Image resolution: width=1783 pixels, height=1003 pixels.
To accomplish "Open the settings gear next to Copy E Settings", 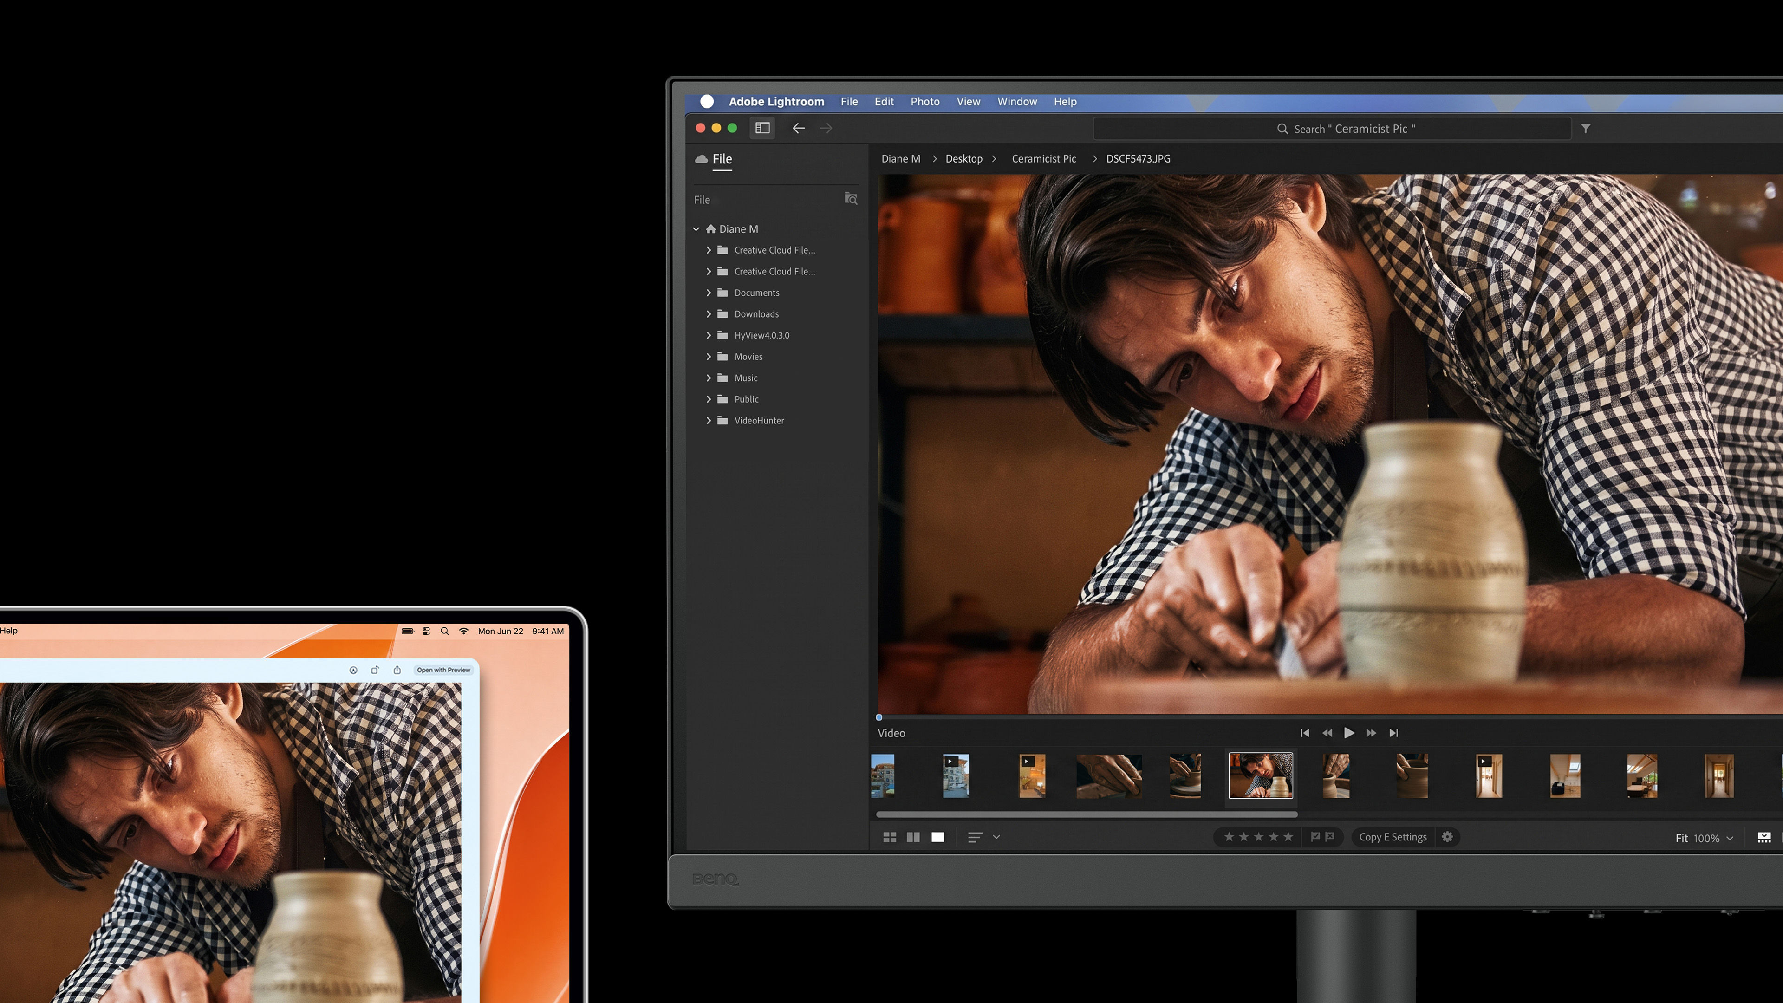I will 1447,837.
